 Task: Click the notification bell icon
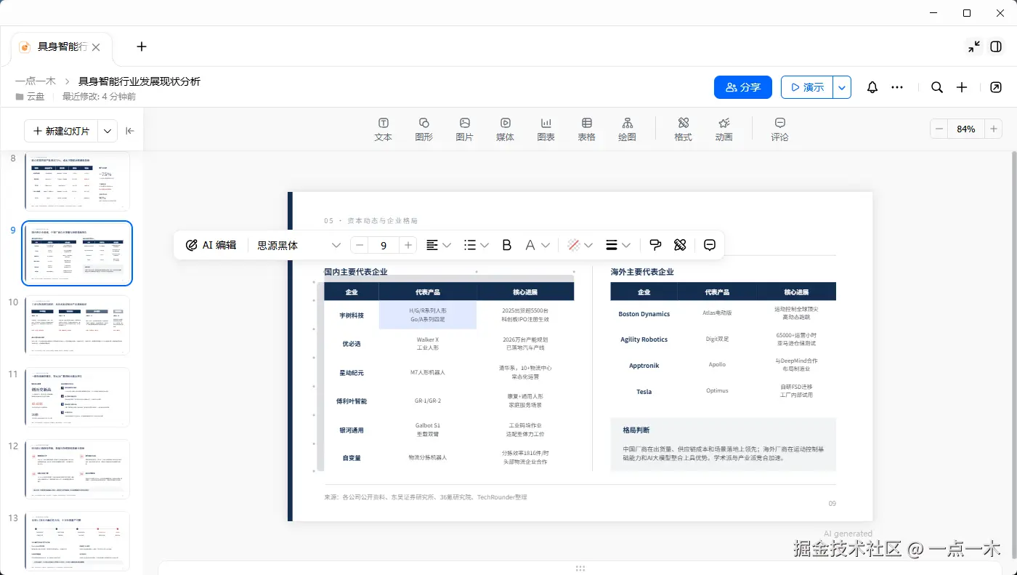872,87
